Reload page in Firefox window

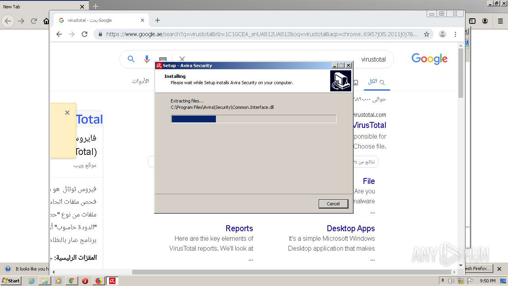pyautogui.click(x=34, y=21)
